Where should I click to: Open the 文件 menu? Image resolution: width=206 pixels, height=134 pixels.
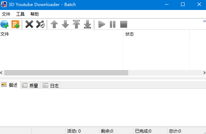coord(6,14)
